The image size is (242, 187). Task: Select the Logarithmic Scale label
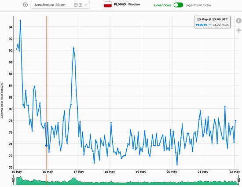tap(198, 5)
